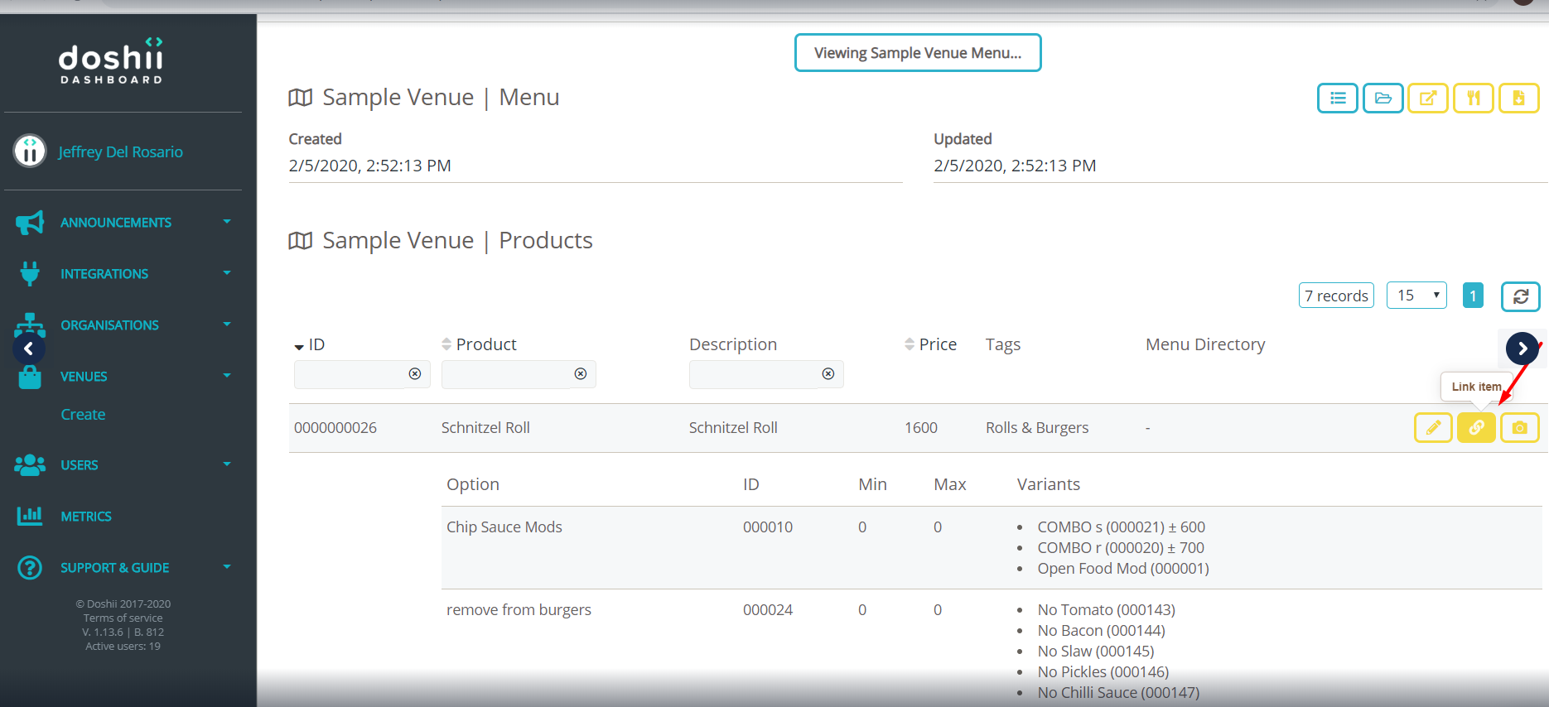
Task: Collapse the Venues menu
Action: pyautogui.click(x=226, y=375)
